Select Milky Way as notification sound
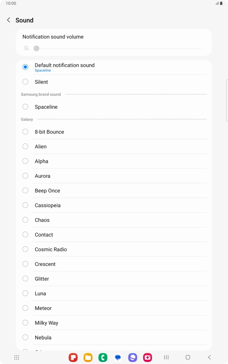The height and width of the screenshot is (364, 228). tap(114, 323)
